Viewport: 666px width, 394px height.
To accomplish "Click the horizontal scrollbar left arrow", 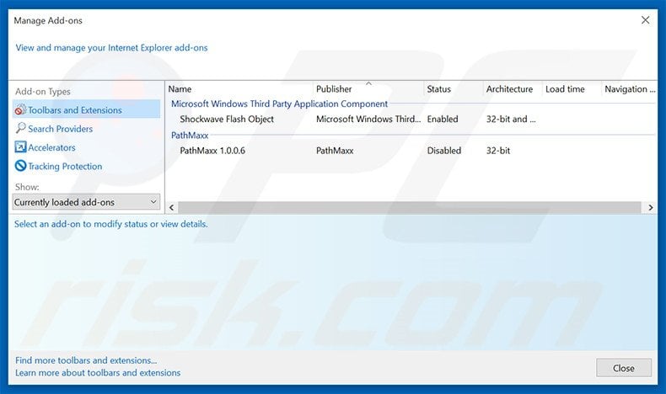I will (x=172, y=207).
